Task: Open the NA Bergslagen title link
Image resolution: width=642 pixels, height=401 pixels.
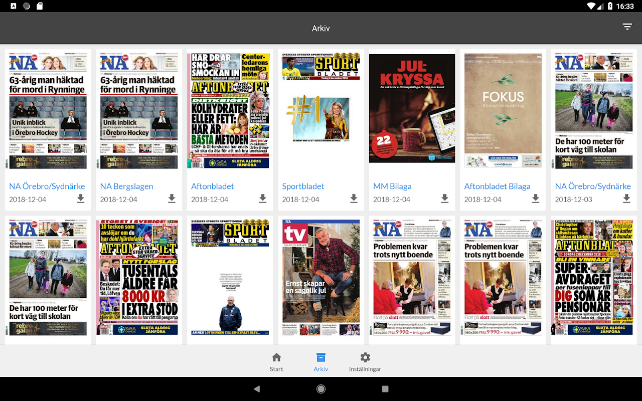Action: click(126, 186)
